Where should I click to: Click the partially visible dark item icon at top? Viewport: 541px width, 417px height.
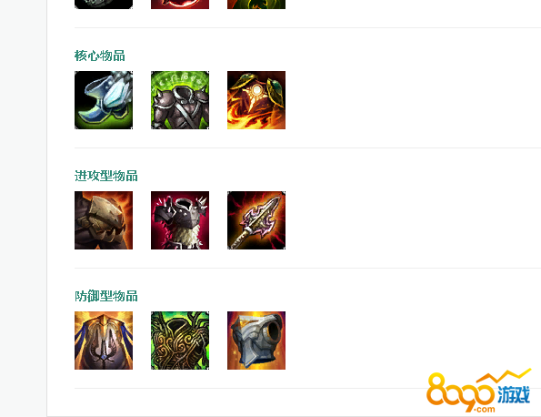[x=104, y=5]
